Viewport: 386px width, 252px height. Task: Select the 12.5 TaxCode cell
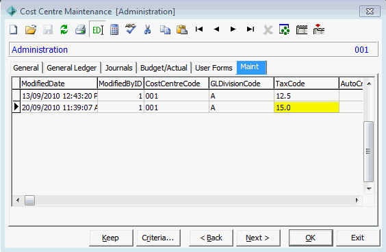[307, 96]
